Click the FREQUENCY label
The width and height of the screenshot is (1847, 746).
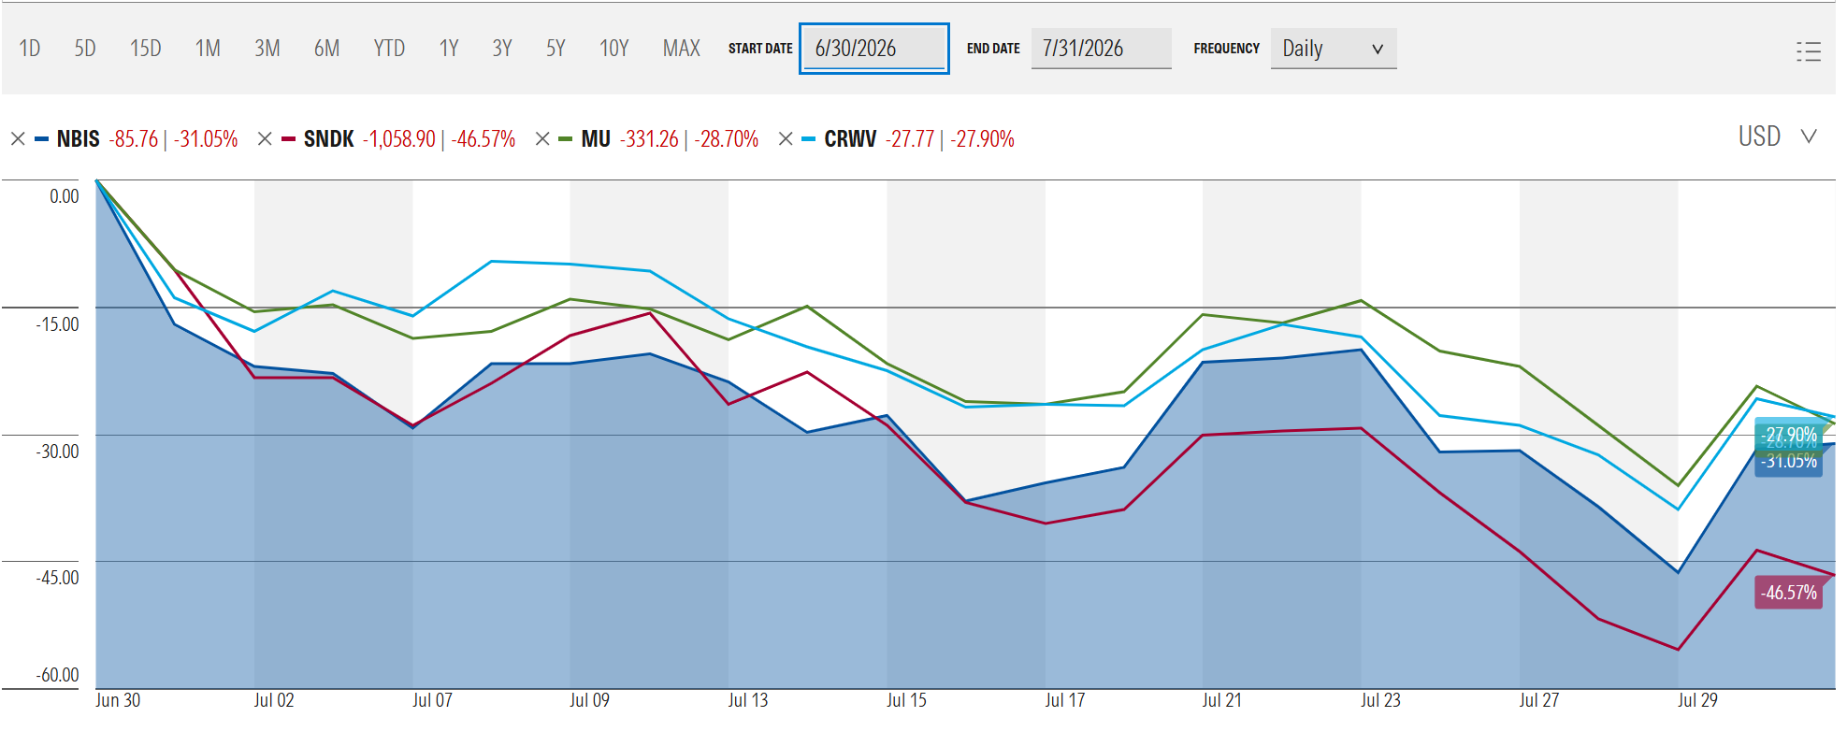coord(1226,49)
